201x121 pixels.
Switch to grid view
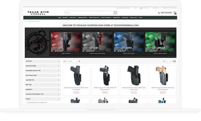point(173,61)
